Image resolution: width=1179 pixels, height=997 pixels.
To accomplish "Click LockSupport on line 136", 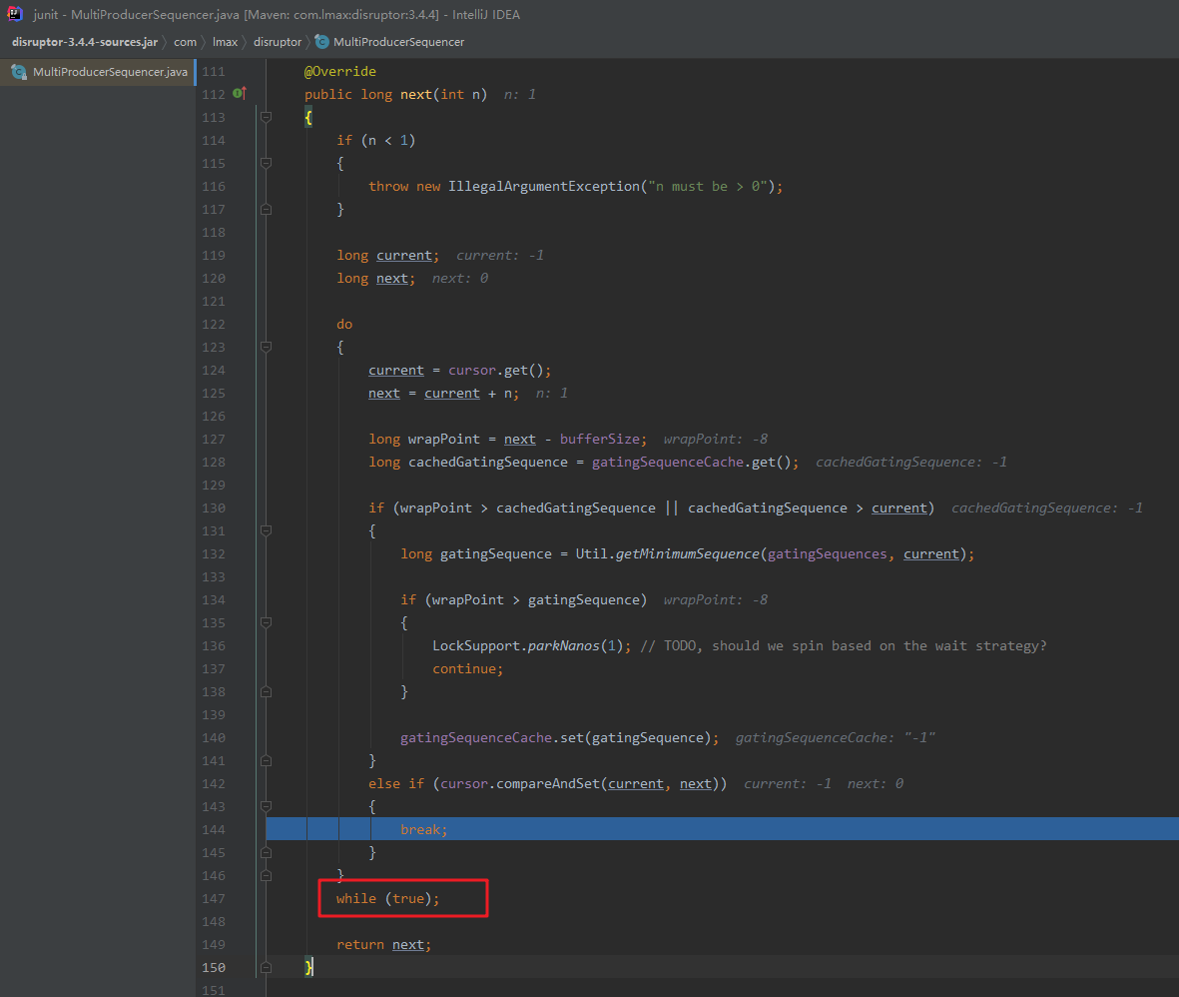I will [476, 645].
